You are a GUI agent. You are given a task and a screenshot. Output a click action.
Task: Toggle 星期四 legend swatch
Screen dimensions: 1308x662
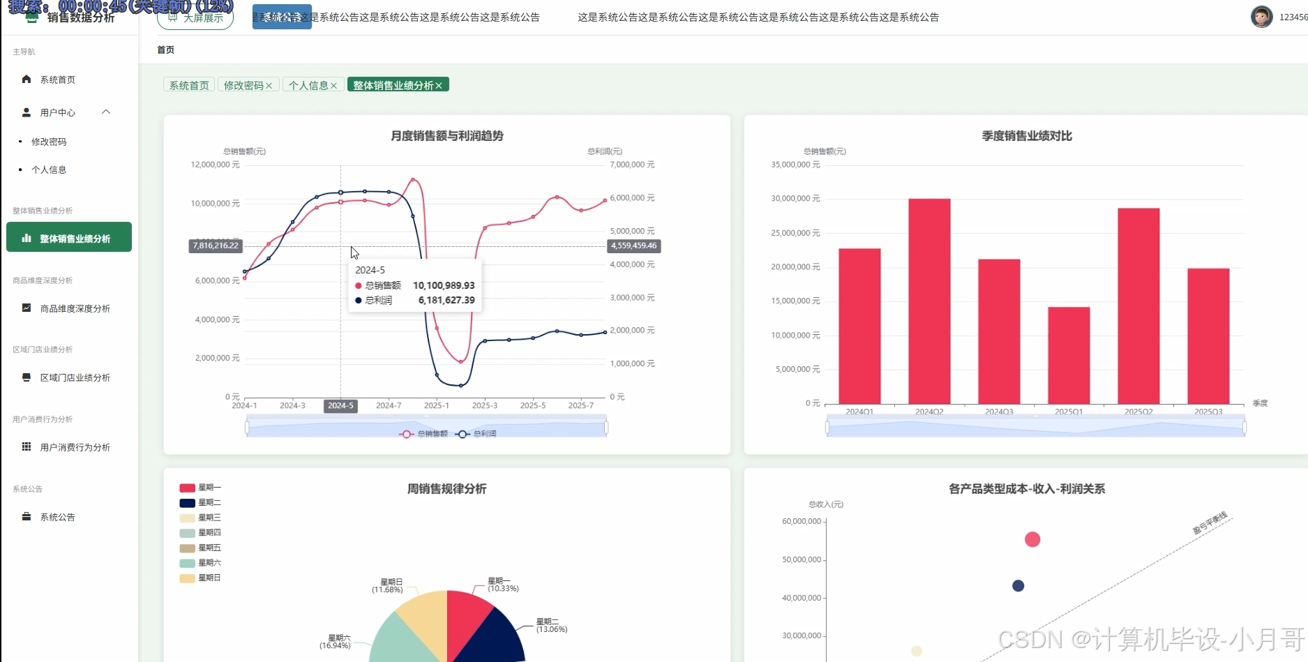click(187, 533)
